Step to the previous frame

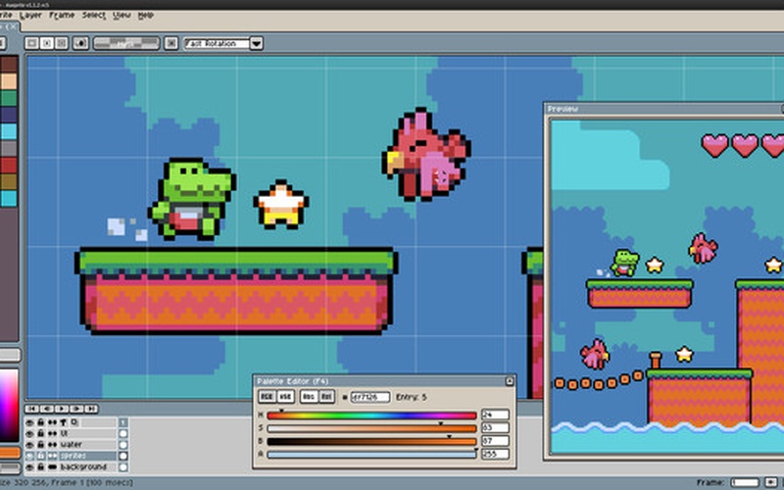coord(47,409)
